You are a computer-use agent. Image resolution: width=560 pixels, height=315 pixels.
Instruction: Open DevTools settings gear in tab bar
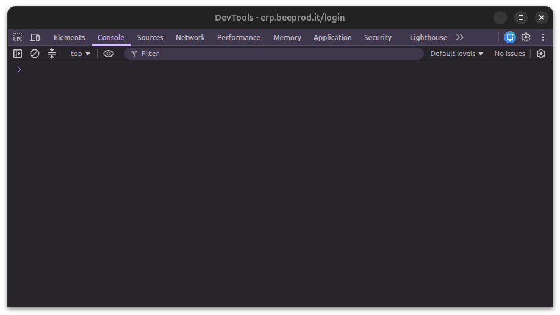tap(526, 37)
